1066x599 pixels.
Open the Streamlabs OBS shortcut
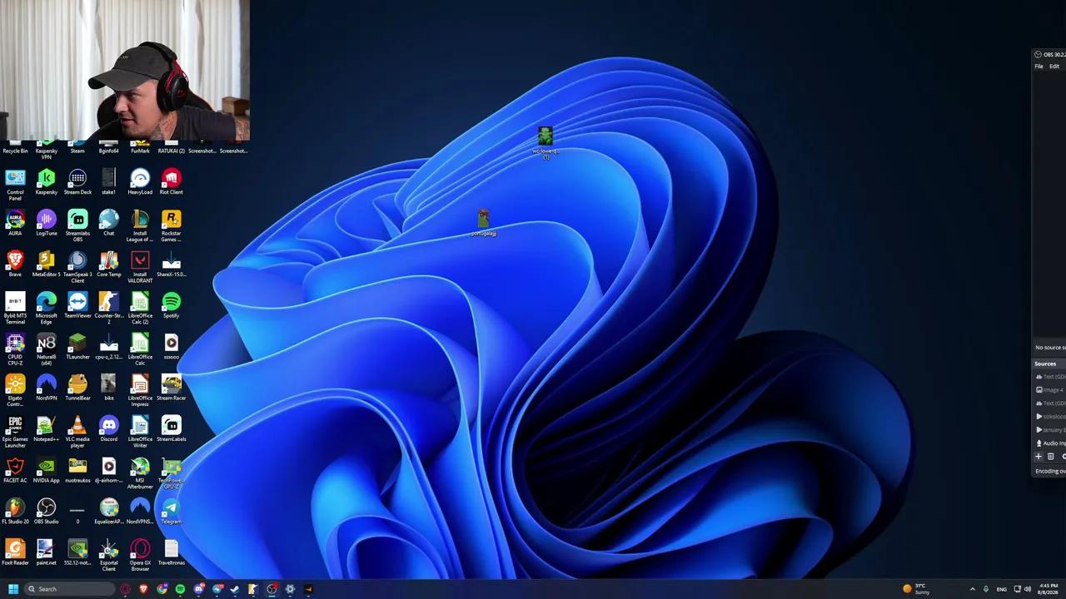77,226
